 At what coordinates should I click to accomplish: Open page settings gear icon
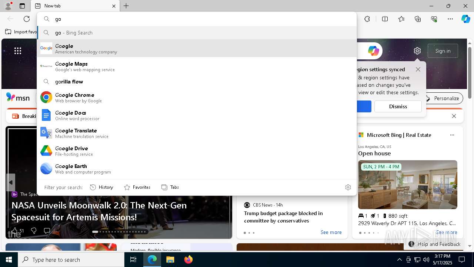[x=417, y=51]
